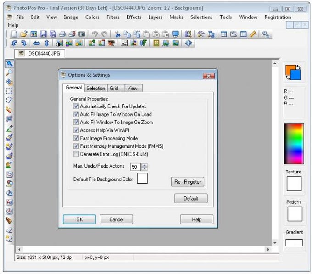Click the swap foreground/background colors arrow
Image resolution: width=312 pixels, height=274 pixels.
pos(298,67)
